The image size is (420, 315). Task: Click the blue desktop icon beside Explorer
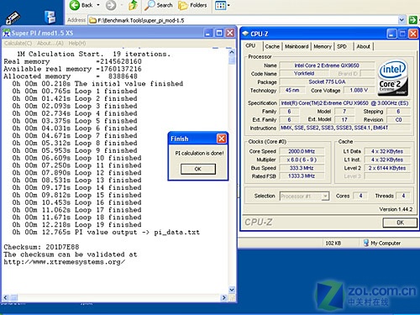pyautogui.click(x=50, y=18)
